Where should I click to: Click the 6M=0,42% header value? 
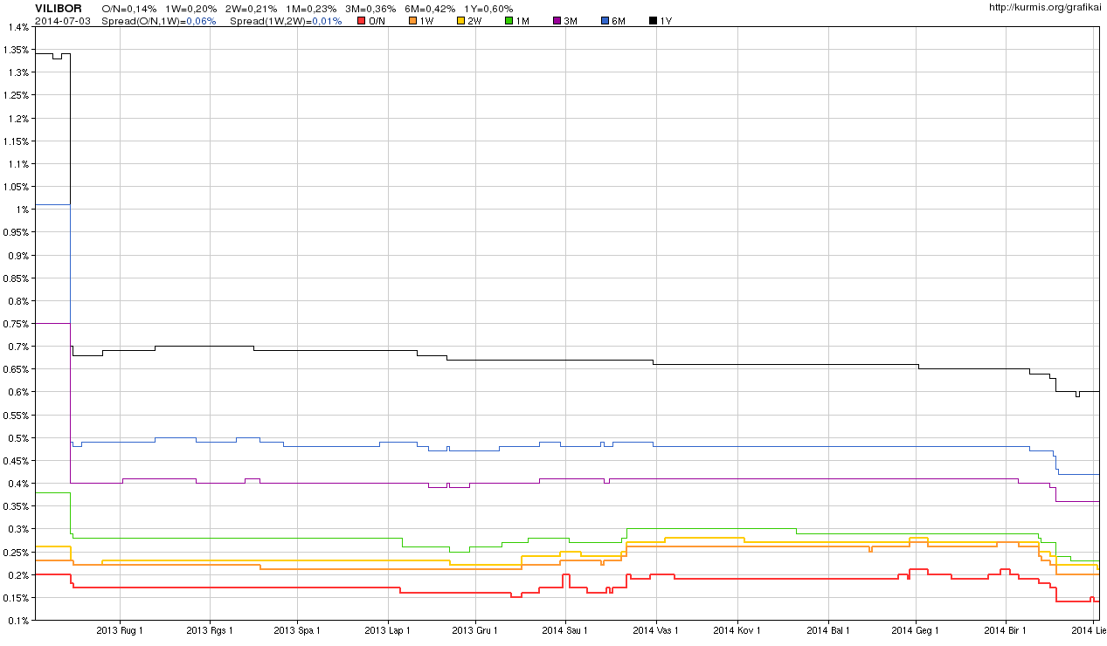[430, 9]
